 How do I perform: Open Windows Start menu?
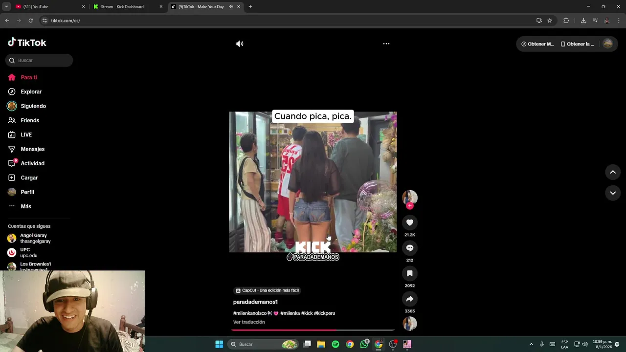coord(219,344)
